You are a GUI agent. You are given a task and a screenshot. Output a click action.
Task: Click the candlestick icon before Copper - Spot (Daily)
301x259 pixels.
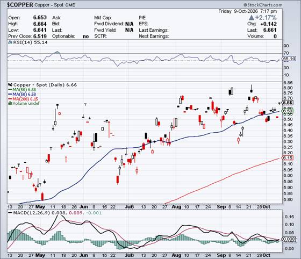(10, 84)
